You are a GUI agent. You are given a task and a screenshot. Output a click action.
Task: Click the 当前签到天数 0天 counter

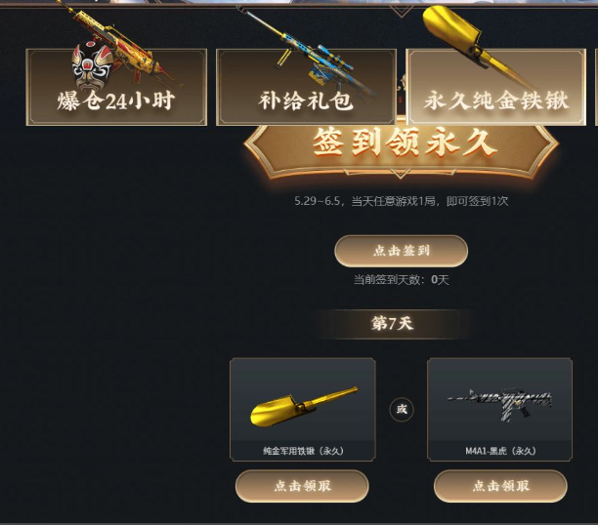402,280
